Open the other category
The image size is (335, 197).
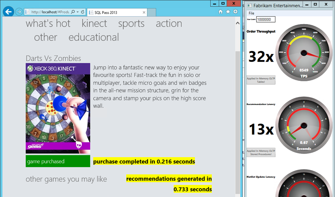45,37
